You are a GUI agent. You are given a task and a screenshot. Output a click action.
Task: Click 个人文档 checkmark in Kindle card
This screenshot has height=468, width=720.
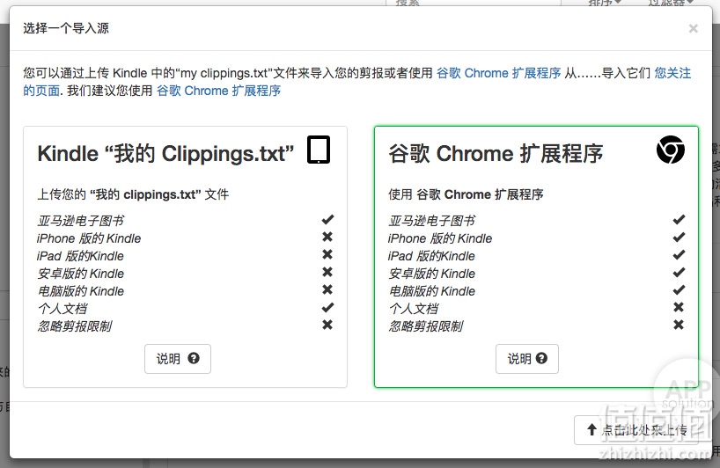click(327, 307)
